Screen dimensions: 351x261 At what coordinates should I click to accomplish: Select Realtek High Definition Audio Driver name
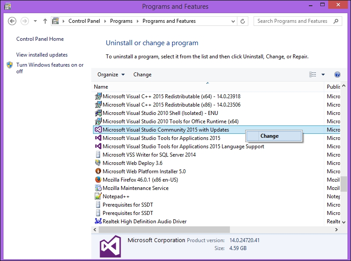145,222
